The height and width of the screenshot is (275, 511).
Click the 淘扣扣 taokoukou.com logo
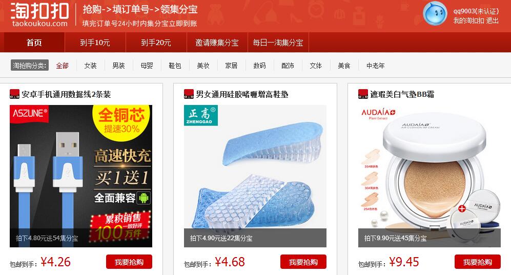(39, 15)
